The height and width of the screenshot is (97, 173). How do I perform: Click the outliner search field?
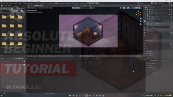point(157,5)
